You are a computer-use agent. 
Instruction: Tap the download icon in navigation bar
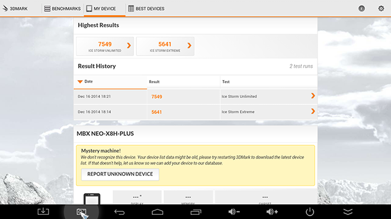click(43, 212)
